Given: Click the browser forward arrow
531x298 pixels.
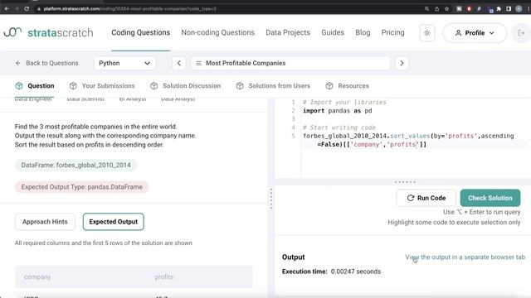Looking at the screenshot, I should coord(17,9).
